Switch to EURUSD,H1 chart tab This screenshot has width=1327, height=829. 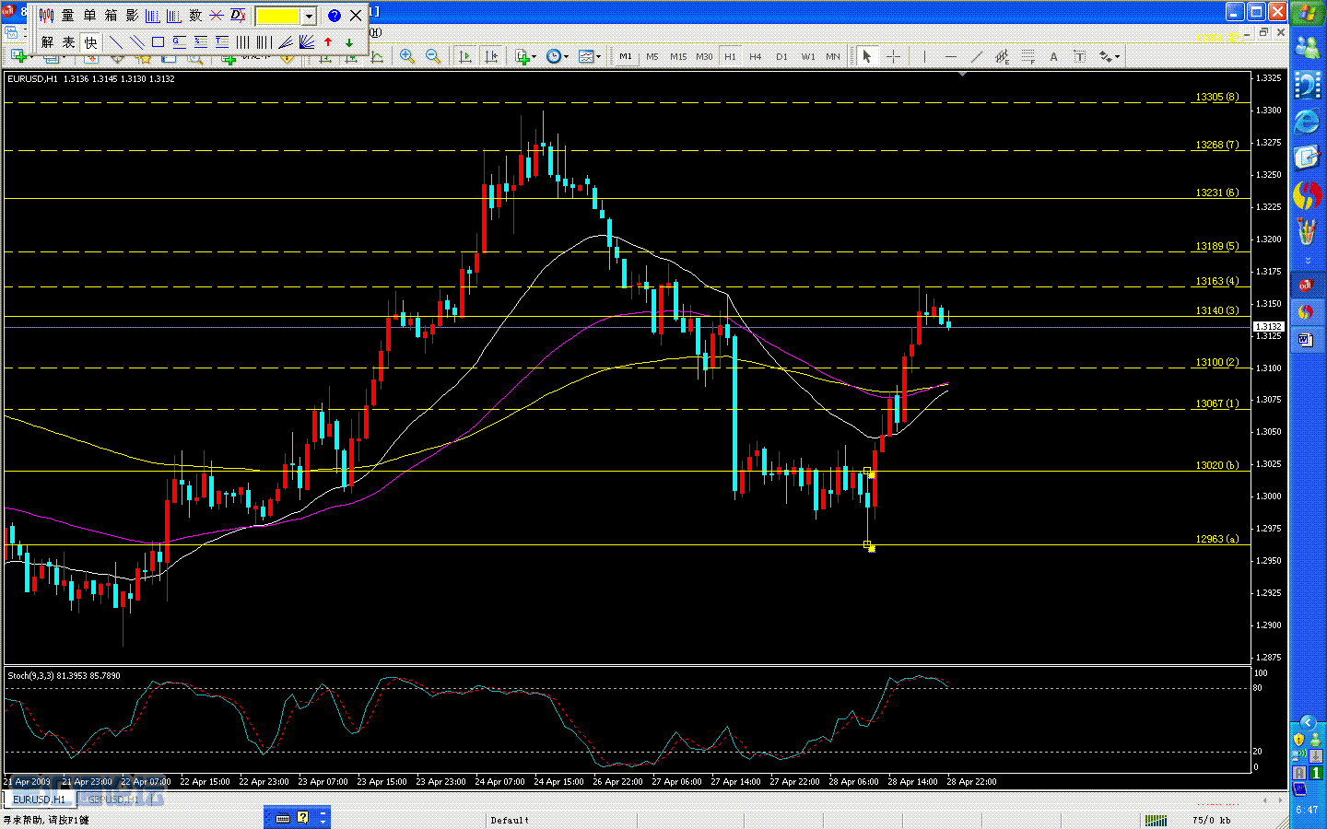click(x=39, y=800)
